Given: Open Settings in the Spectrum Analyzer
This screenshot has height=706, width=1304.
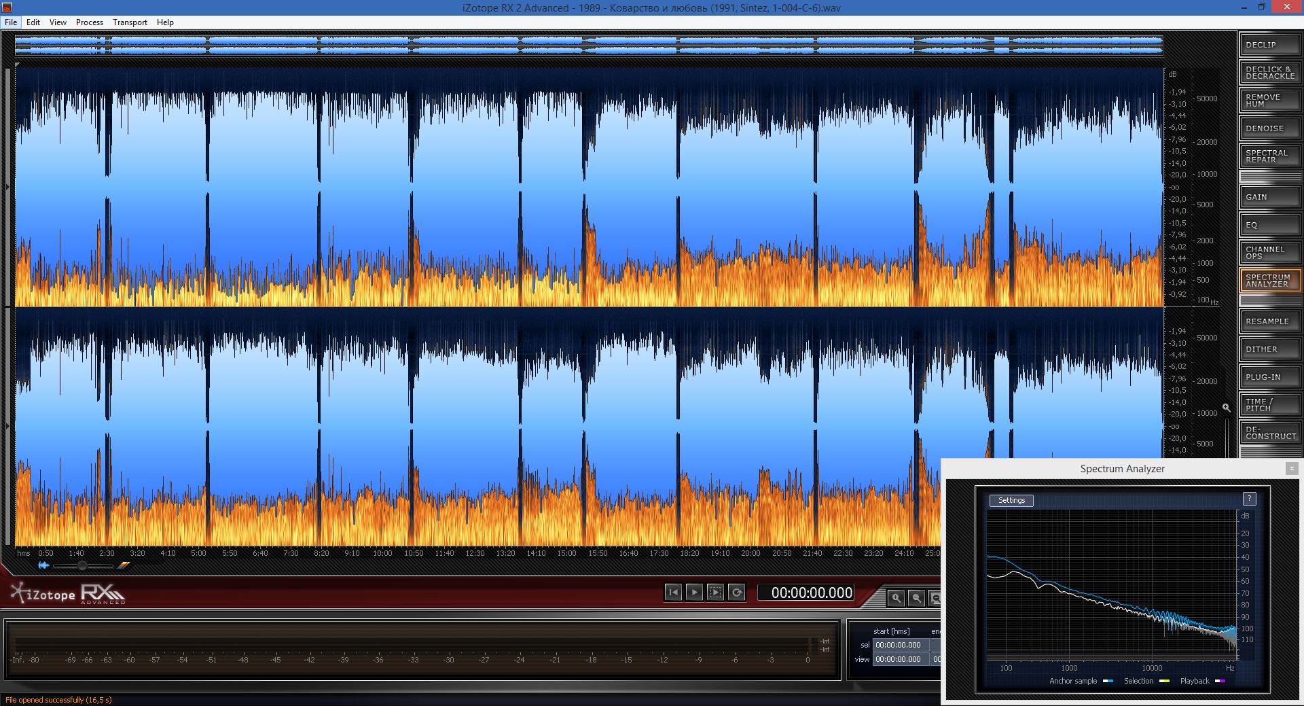Looking at the screenshot, I should [x=1011, y=501].
